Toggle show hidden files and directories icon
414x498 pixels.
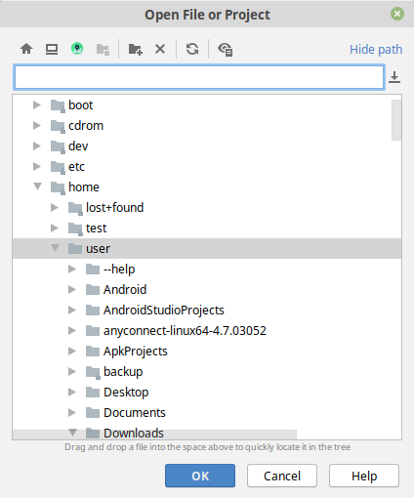pyautogui.click(x=225, y=50)
